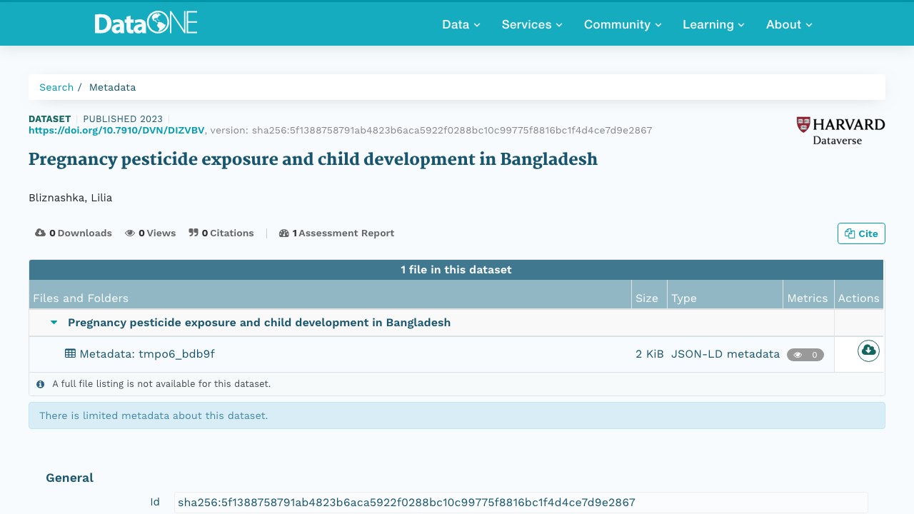Click the dataset title heading
This screenshot has height=514, width=914.
[313, 159]
